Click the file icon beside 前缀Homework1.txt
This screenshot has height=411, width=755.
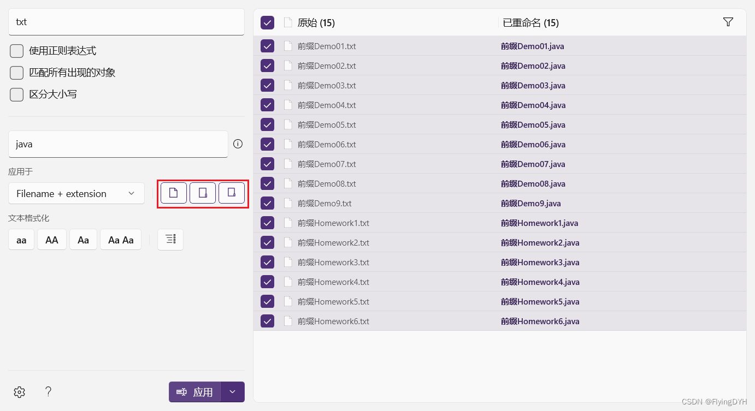(x=288, y=223)
